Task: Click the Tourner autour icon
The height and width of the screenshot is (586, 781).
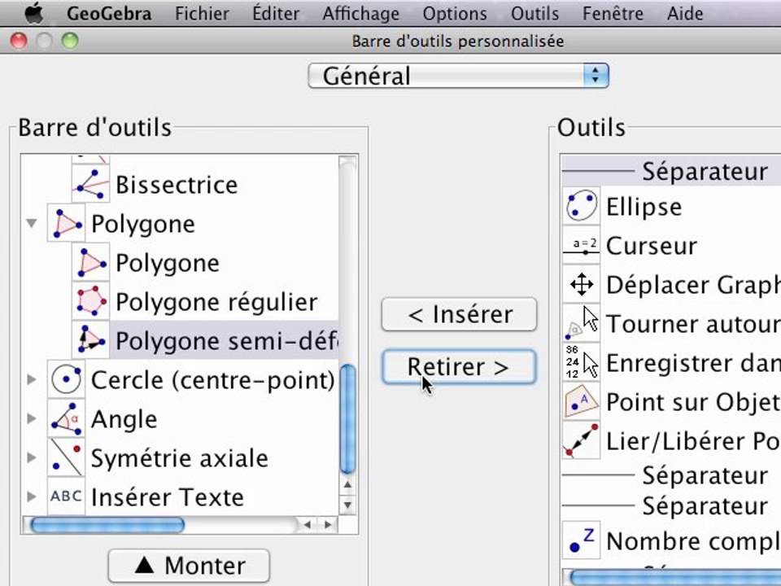Action: 581,323
